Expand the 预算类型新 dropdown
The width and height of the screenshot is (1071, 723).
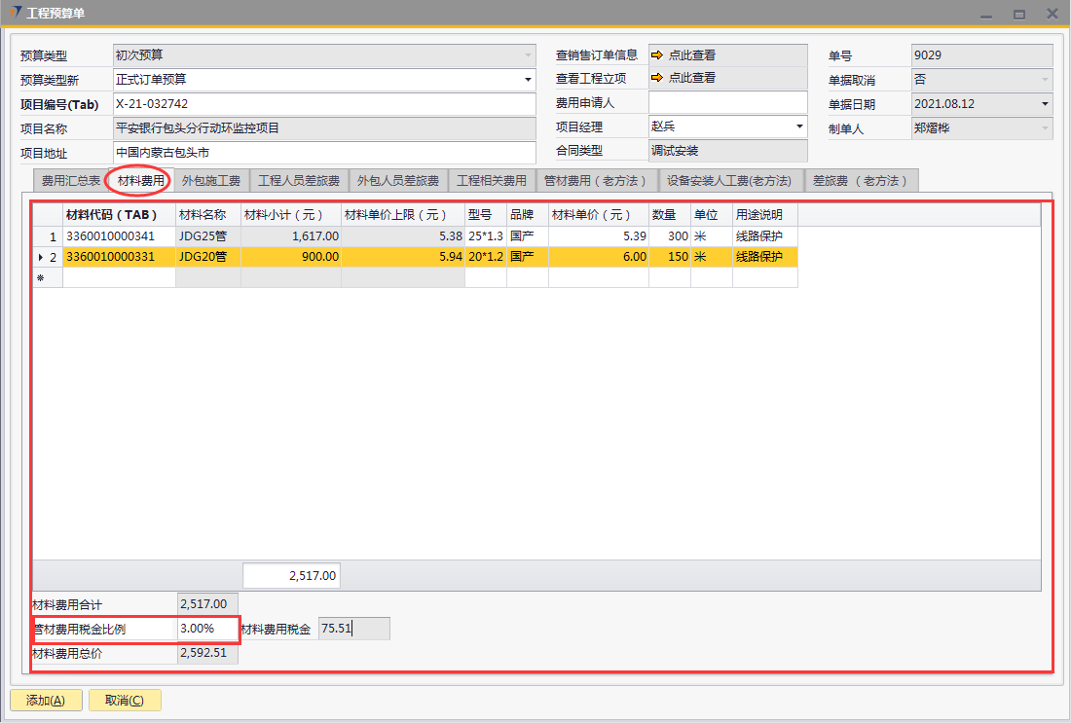pos(528,80)
